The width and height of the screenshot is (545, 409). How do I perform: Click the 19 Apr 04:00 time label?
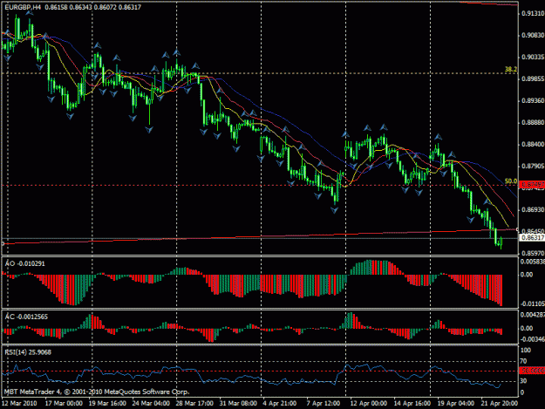(455, 404)
